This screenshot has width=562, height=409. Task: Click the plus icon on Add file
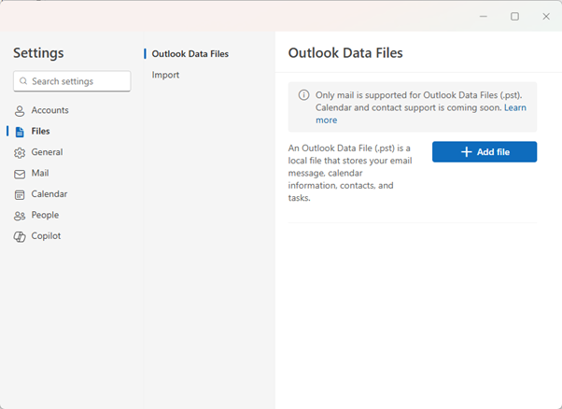pyautogui.click(x=466, y=152)
